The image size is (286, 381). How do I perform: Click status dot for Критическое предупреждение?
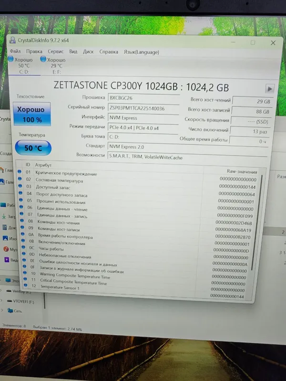(19, 171)
